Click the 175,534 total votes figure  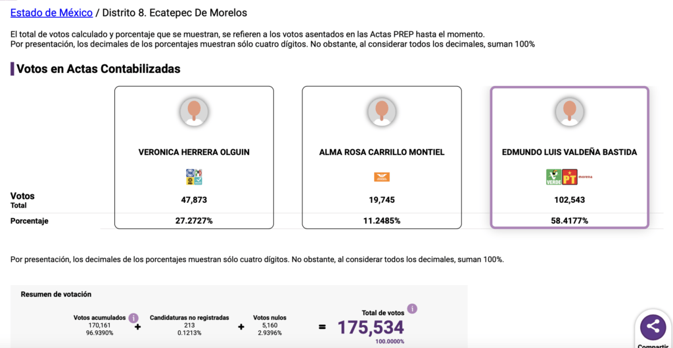pyautogui.click(x=371, y=327)
